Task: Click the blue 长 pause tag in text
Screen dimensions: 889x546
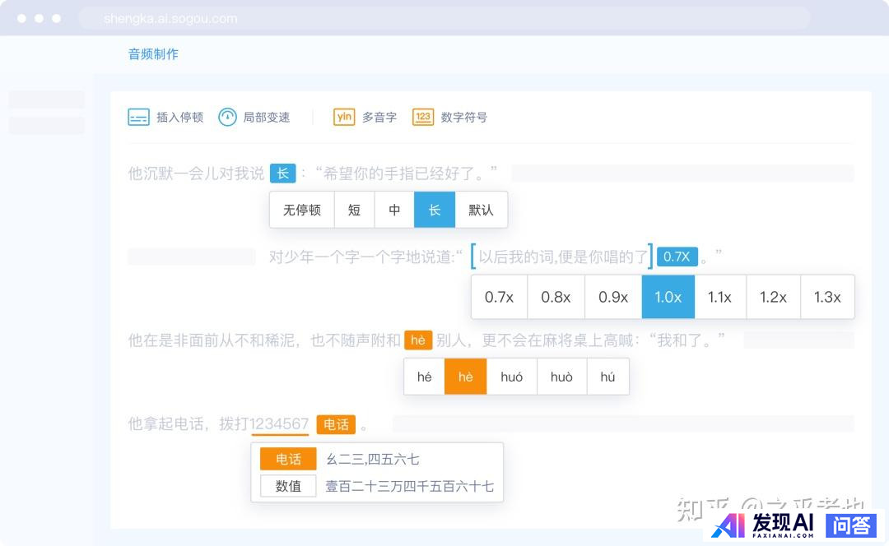Action: tap(282, 174)
